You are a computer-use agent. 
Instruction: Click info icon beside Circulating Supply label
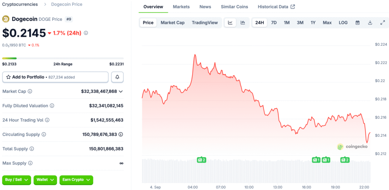tap(44, 135)
